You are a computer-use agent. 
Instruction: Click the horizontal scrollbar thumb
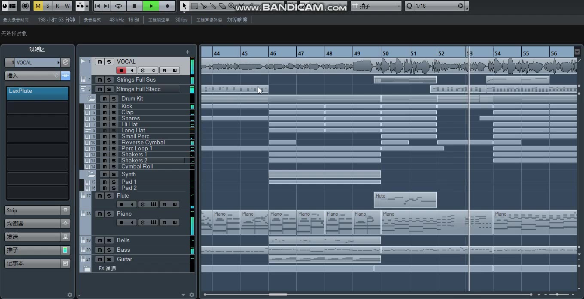pyautogui.click(x=278, y=294)
